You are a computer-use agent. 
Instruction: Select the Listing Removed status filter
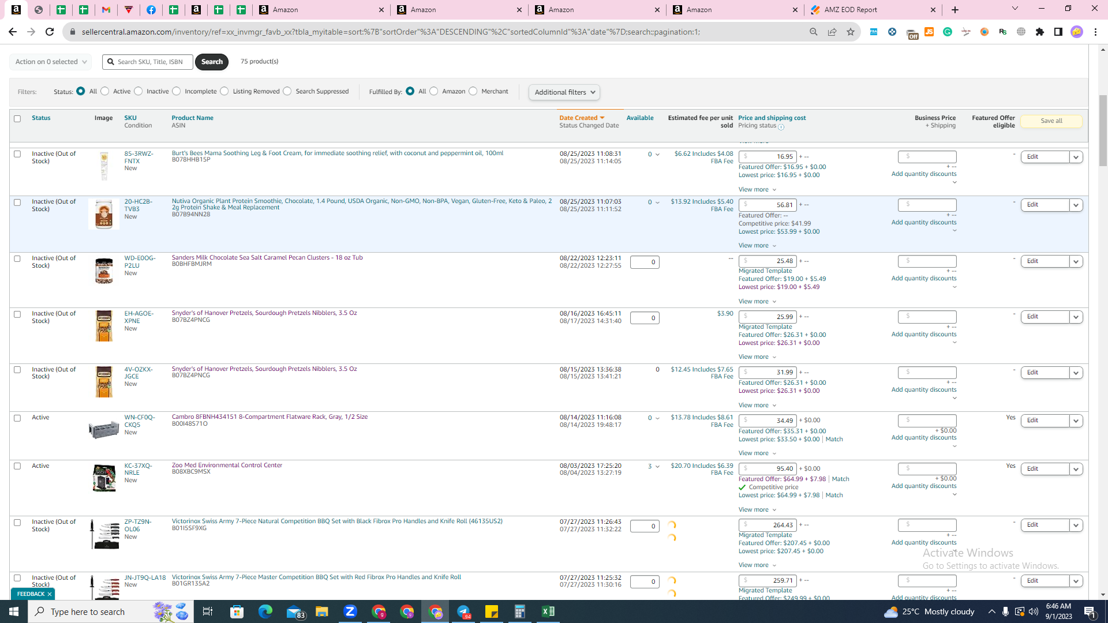pos(224,91)
